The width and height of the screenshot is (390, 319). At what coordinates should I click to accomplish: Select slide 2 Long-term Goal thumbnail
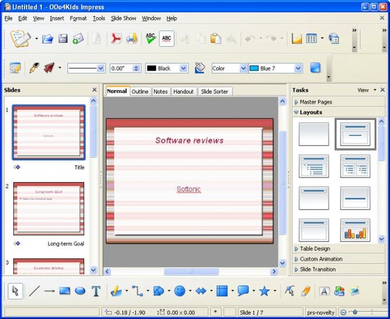(x=49, y=208)
